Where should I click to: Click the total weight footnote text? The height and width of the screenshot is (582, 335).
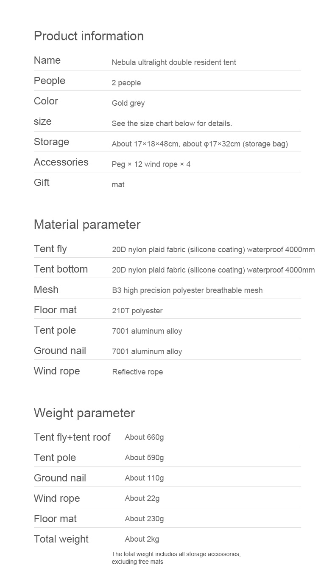176,558
